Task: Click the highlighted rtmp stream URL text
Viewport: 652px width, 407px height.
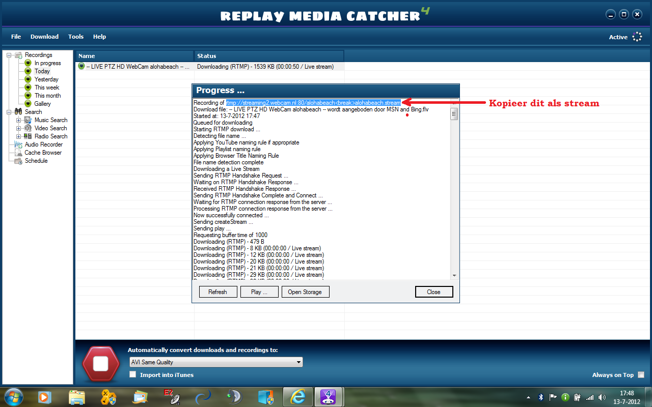Action: (313, 103)
